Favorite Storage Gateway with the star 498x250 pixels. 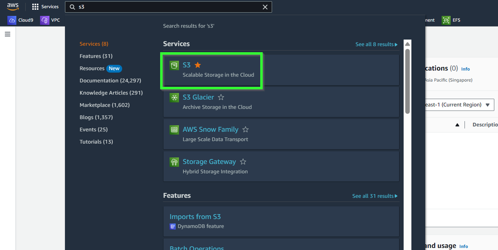coord(243,162)
